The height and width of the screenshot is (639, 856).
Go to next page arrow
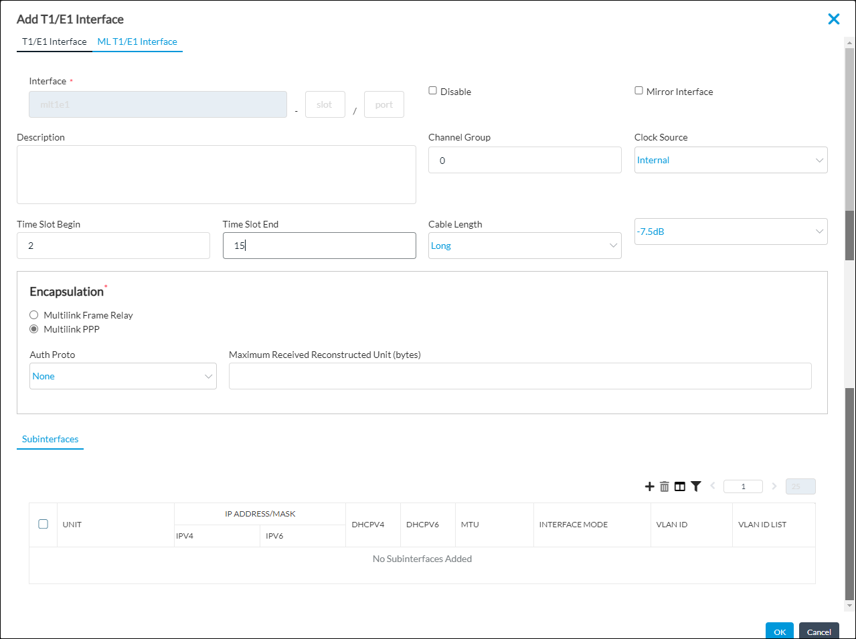point(774,486)
